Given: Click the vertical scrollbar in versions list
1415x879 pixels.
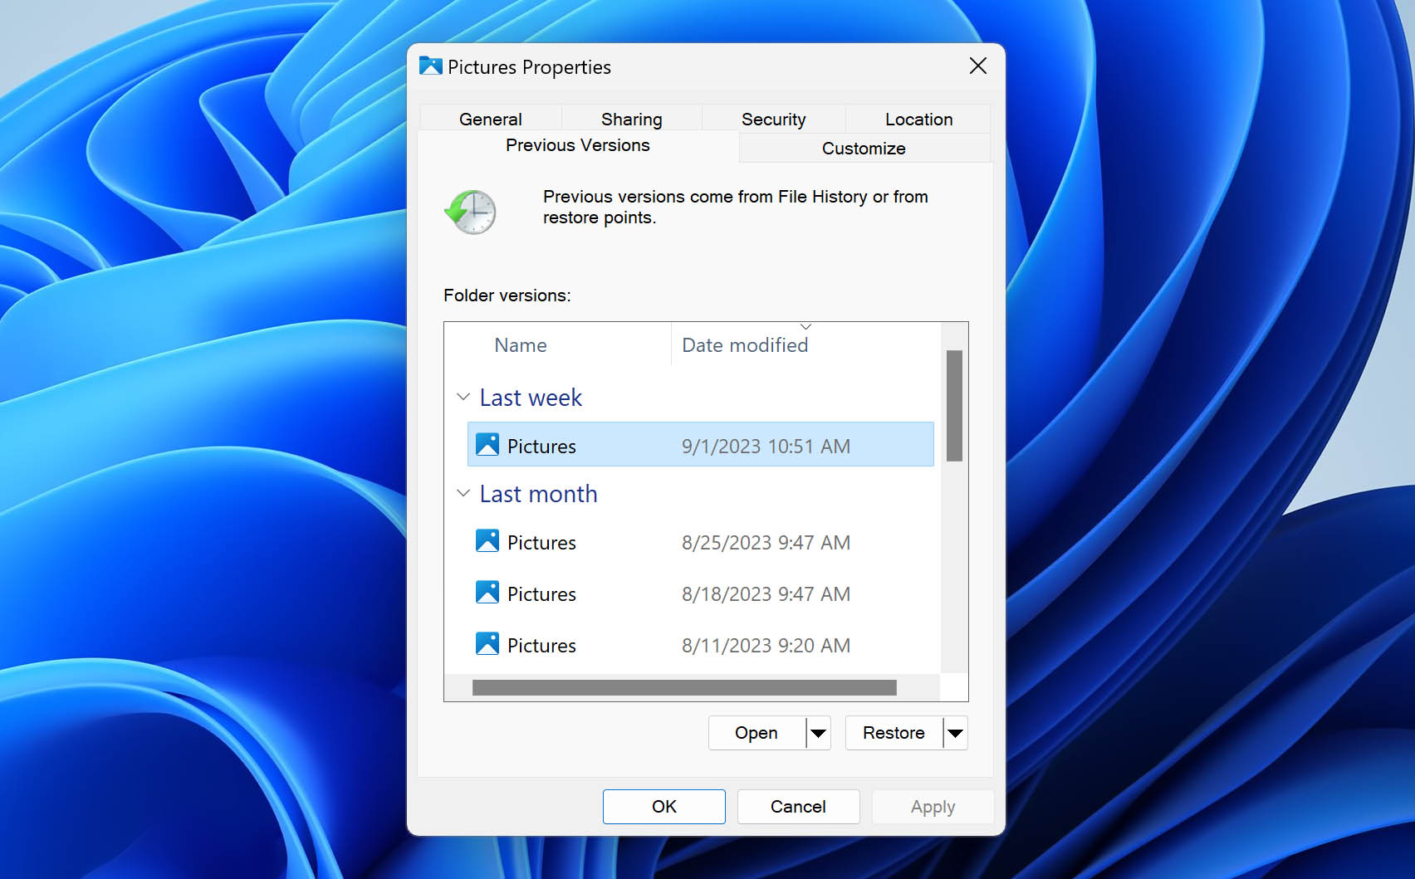Looking at the screenshot, I should tap(954, 406).
